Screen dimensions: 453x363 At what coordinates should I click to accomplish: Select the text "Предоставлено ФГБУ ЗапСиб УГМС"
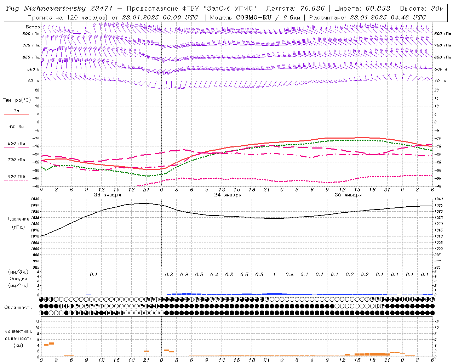pos(191,9)
